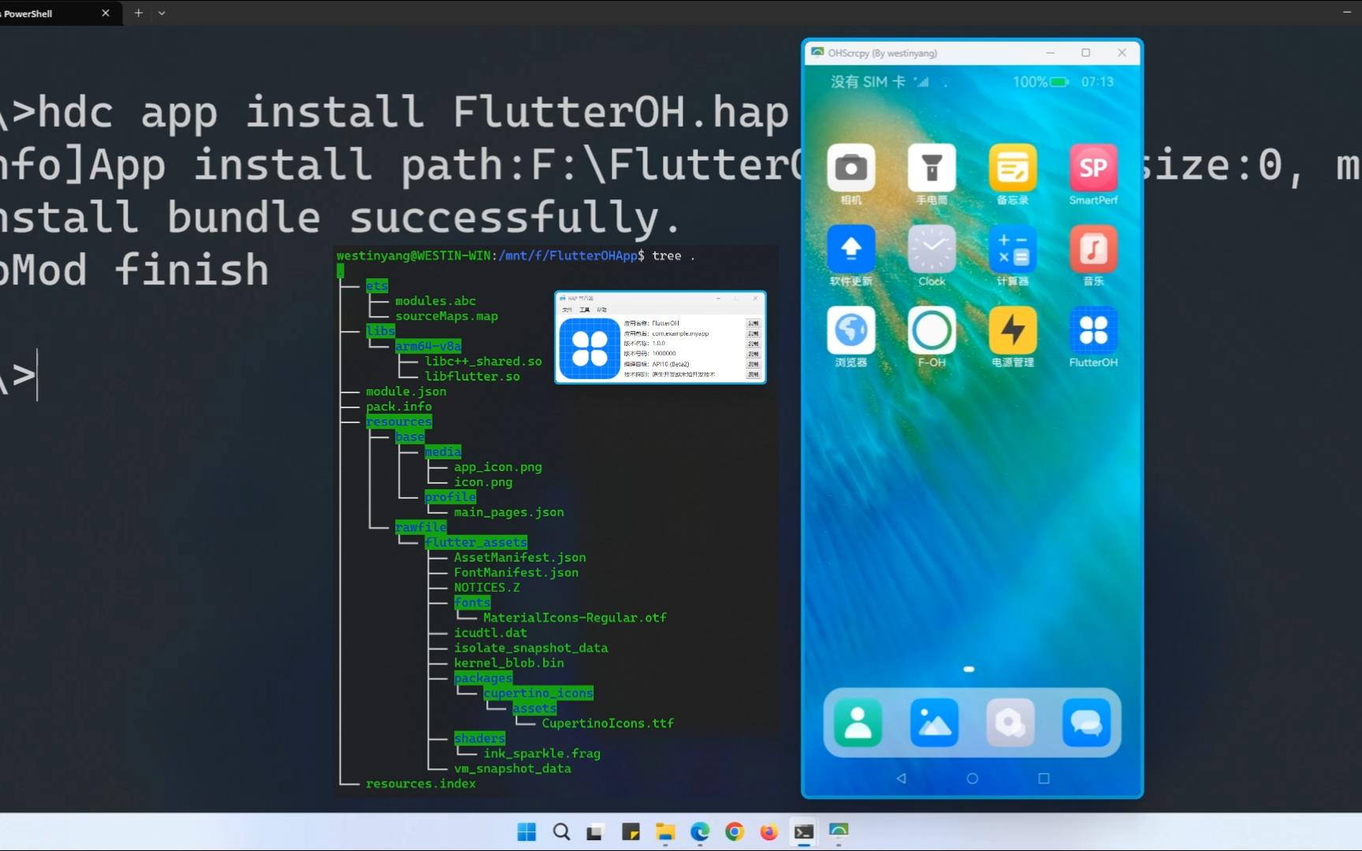Viewport: 1362px width, 851px height.
Task: Open the new-tab dropdown in Windows Terminal
Action: click(x=162, y=13)
